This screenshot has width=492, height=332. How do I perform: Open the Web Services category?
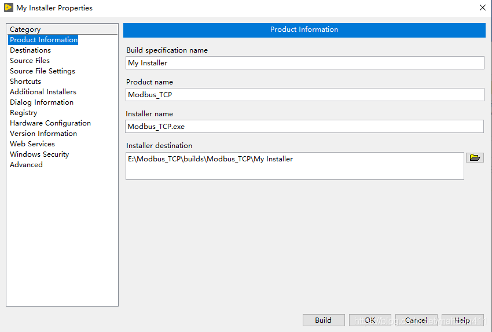[32, 143]
